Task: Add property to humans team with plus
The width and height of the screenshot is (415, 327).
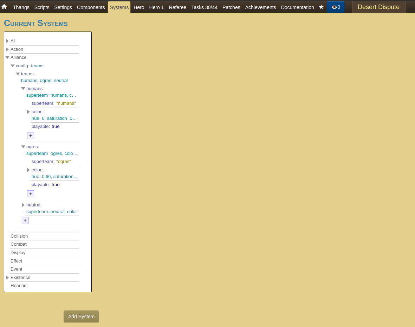Action: [x=31, y=136]
